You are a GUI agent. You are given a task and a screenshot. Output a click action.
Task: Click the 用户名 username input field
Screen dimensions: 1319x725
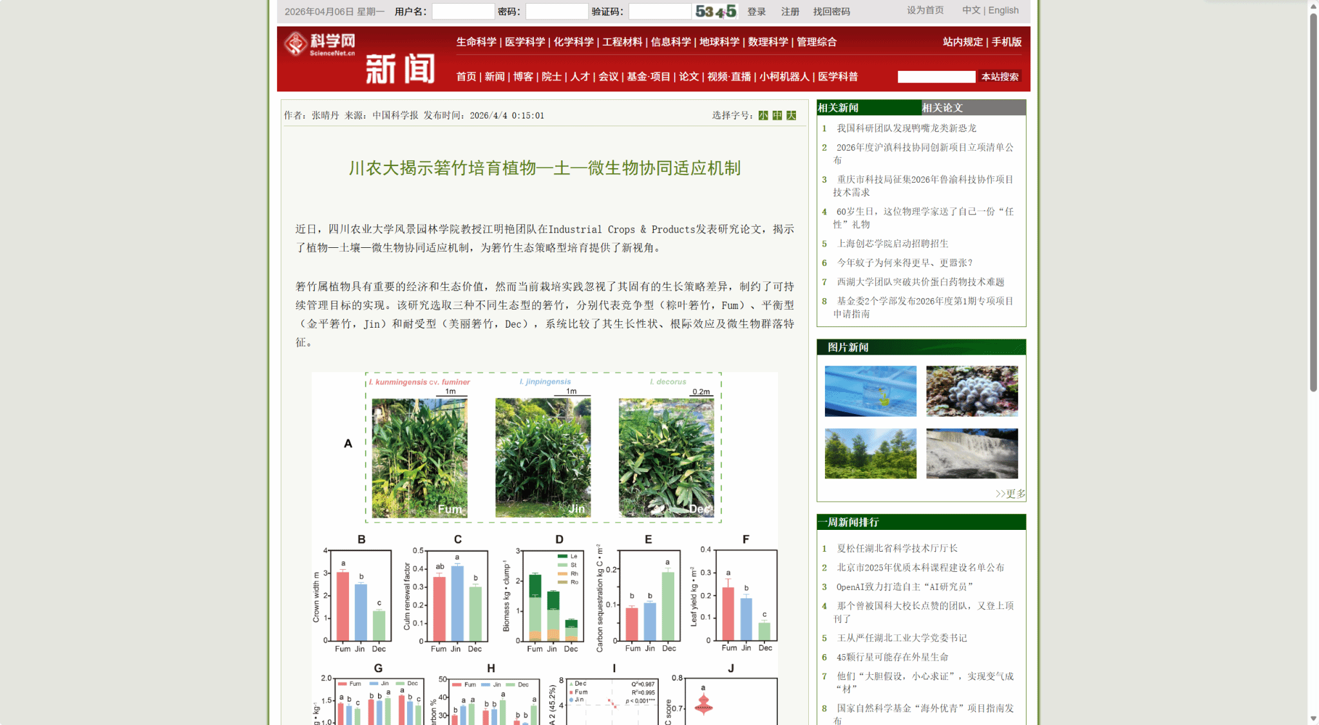point(462,12)
